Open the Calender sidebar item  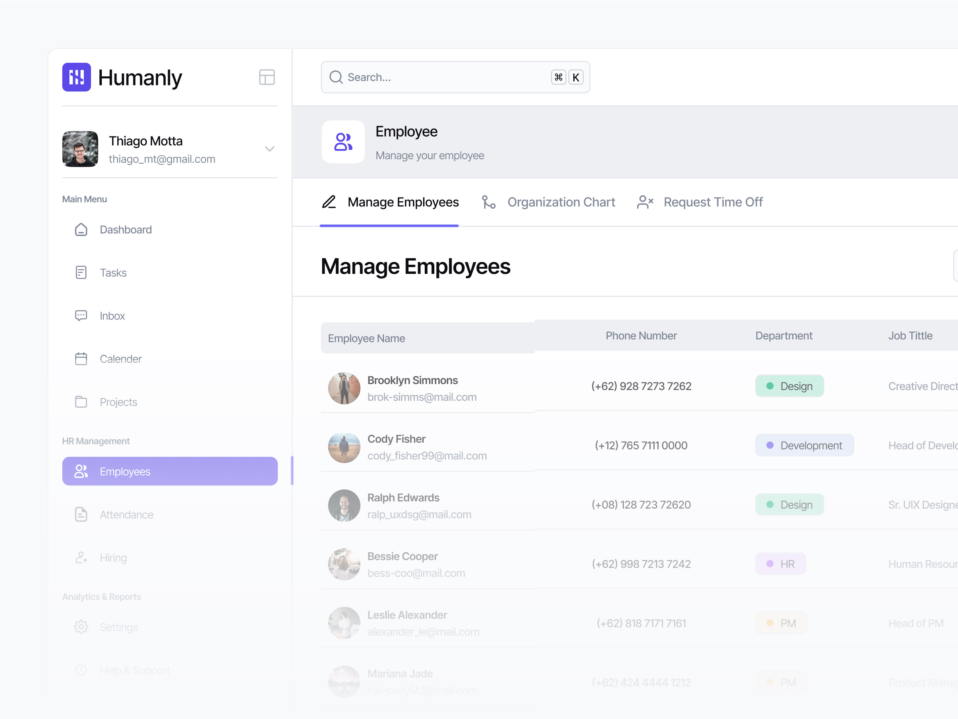tap(121, 359)
